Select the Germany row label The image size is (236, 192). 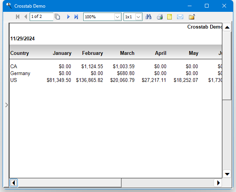tap(20, 73)
